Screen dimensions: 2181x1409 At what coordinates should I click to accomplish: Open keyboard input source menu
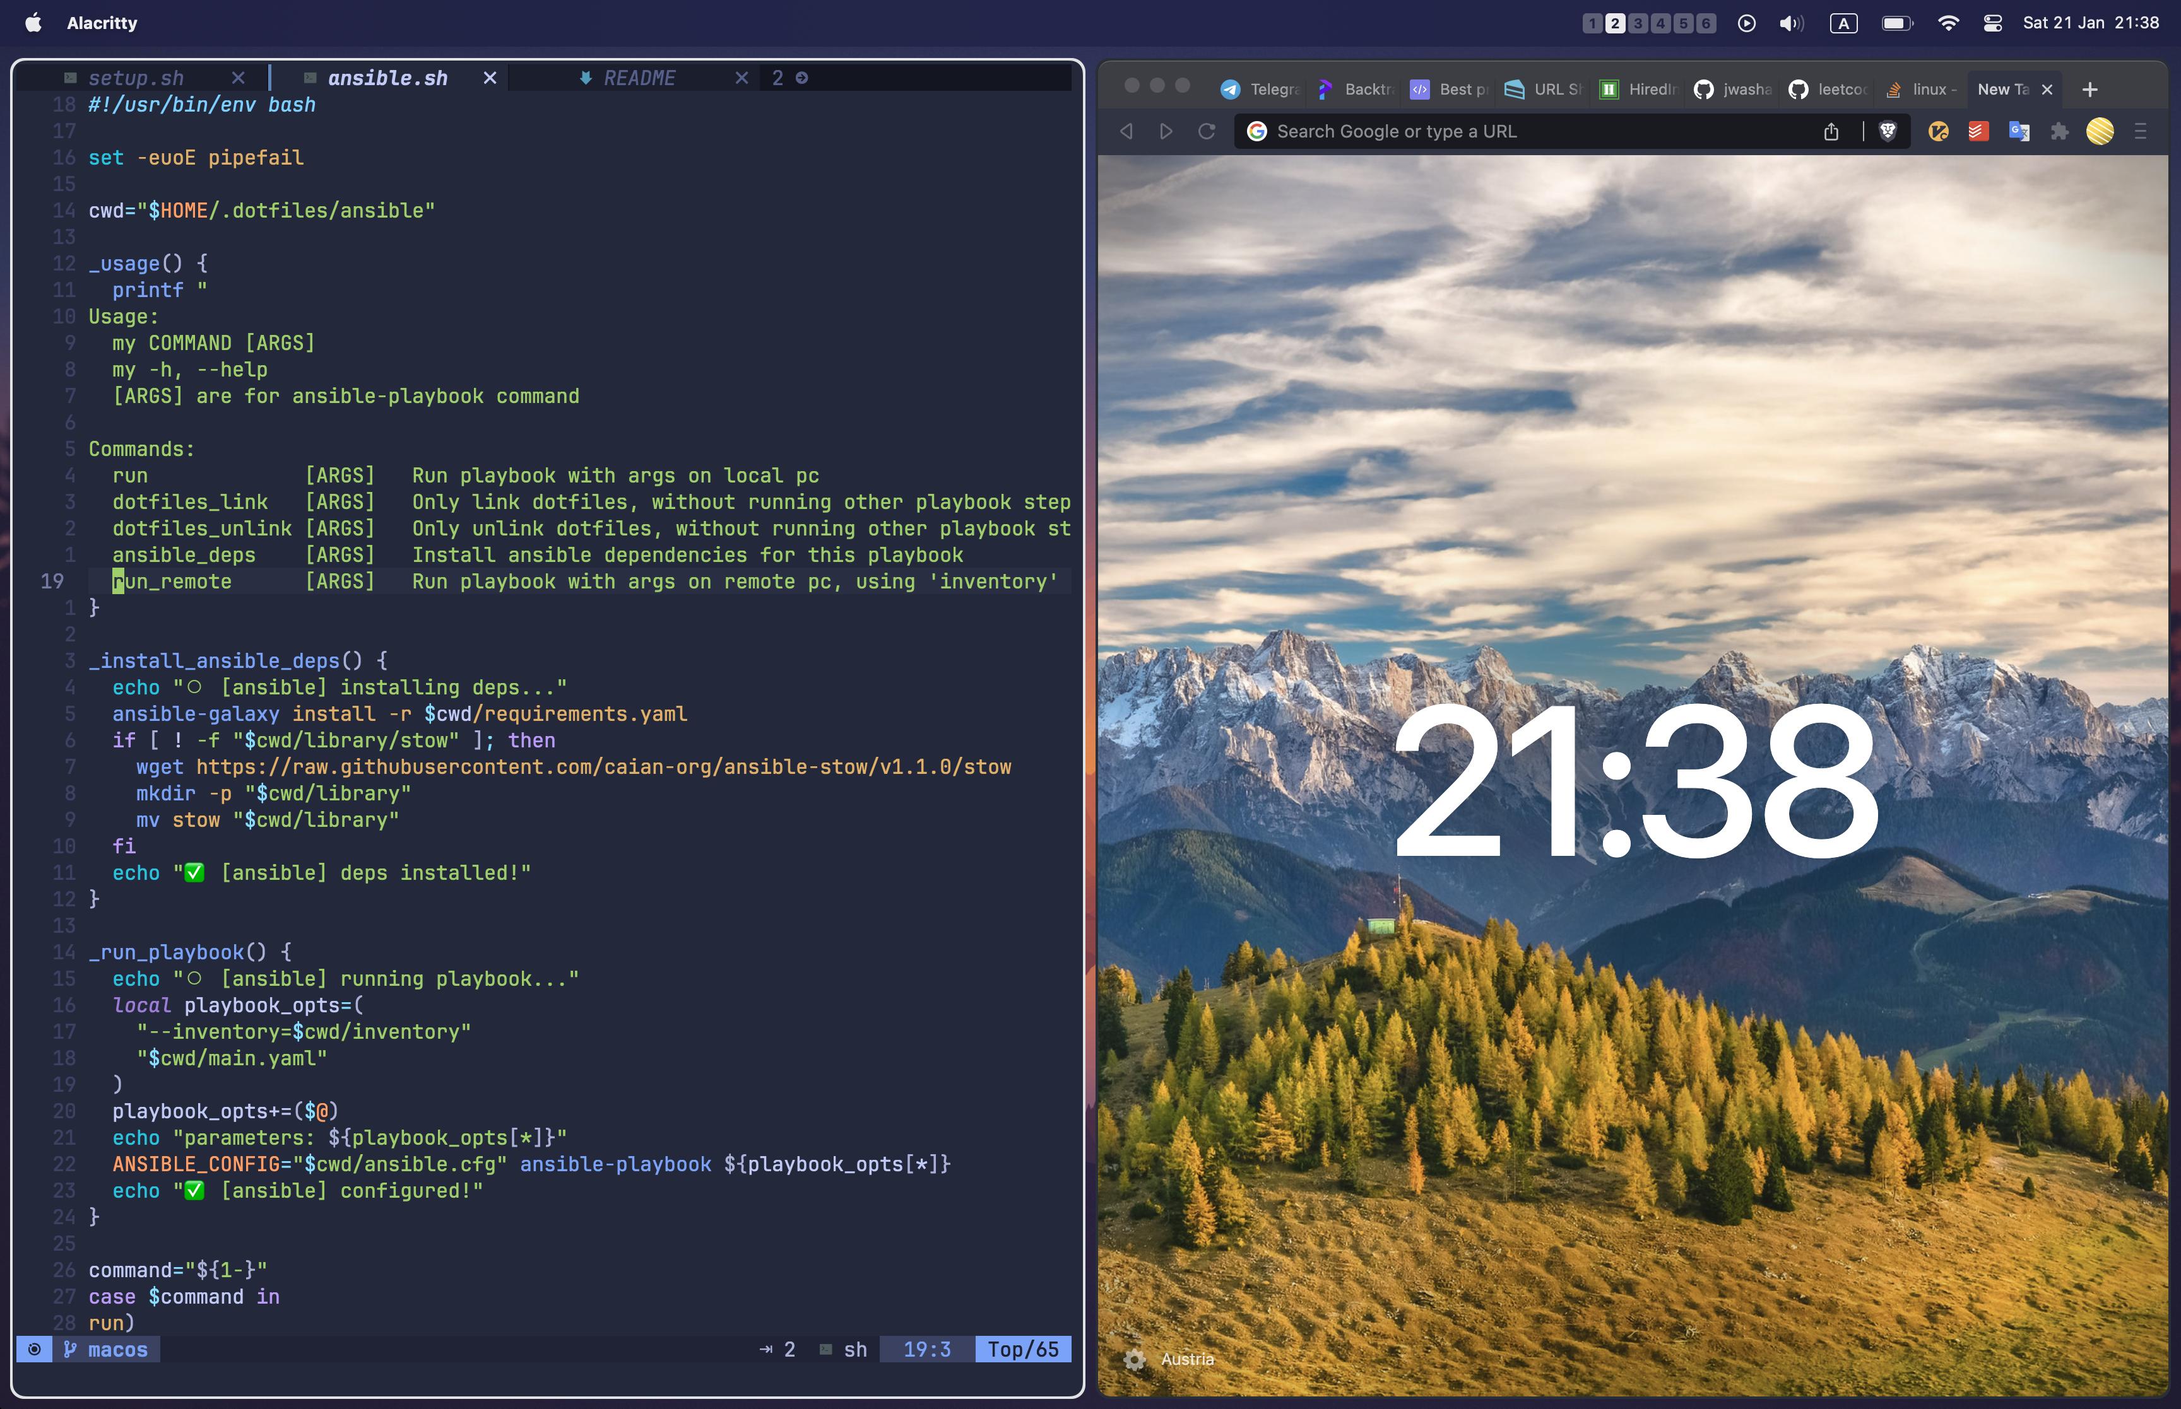tap(1843, 23)
